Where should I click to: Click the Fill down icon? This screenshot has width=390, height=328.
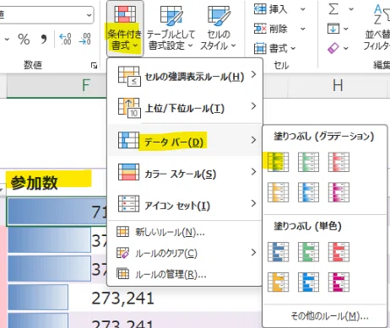(x=333, y=29)
